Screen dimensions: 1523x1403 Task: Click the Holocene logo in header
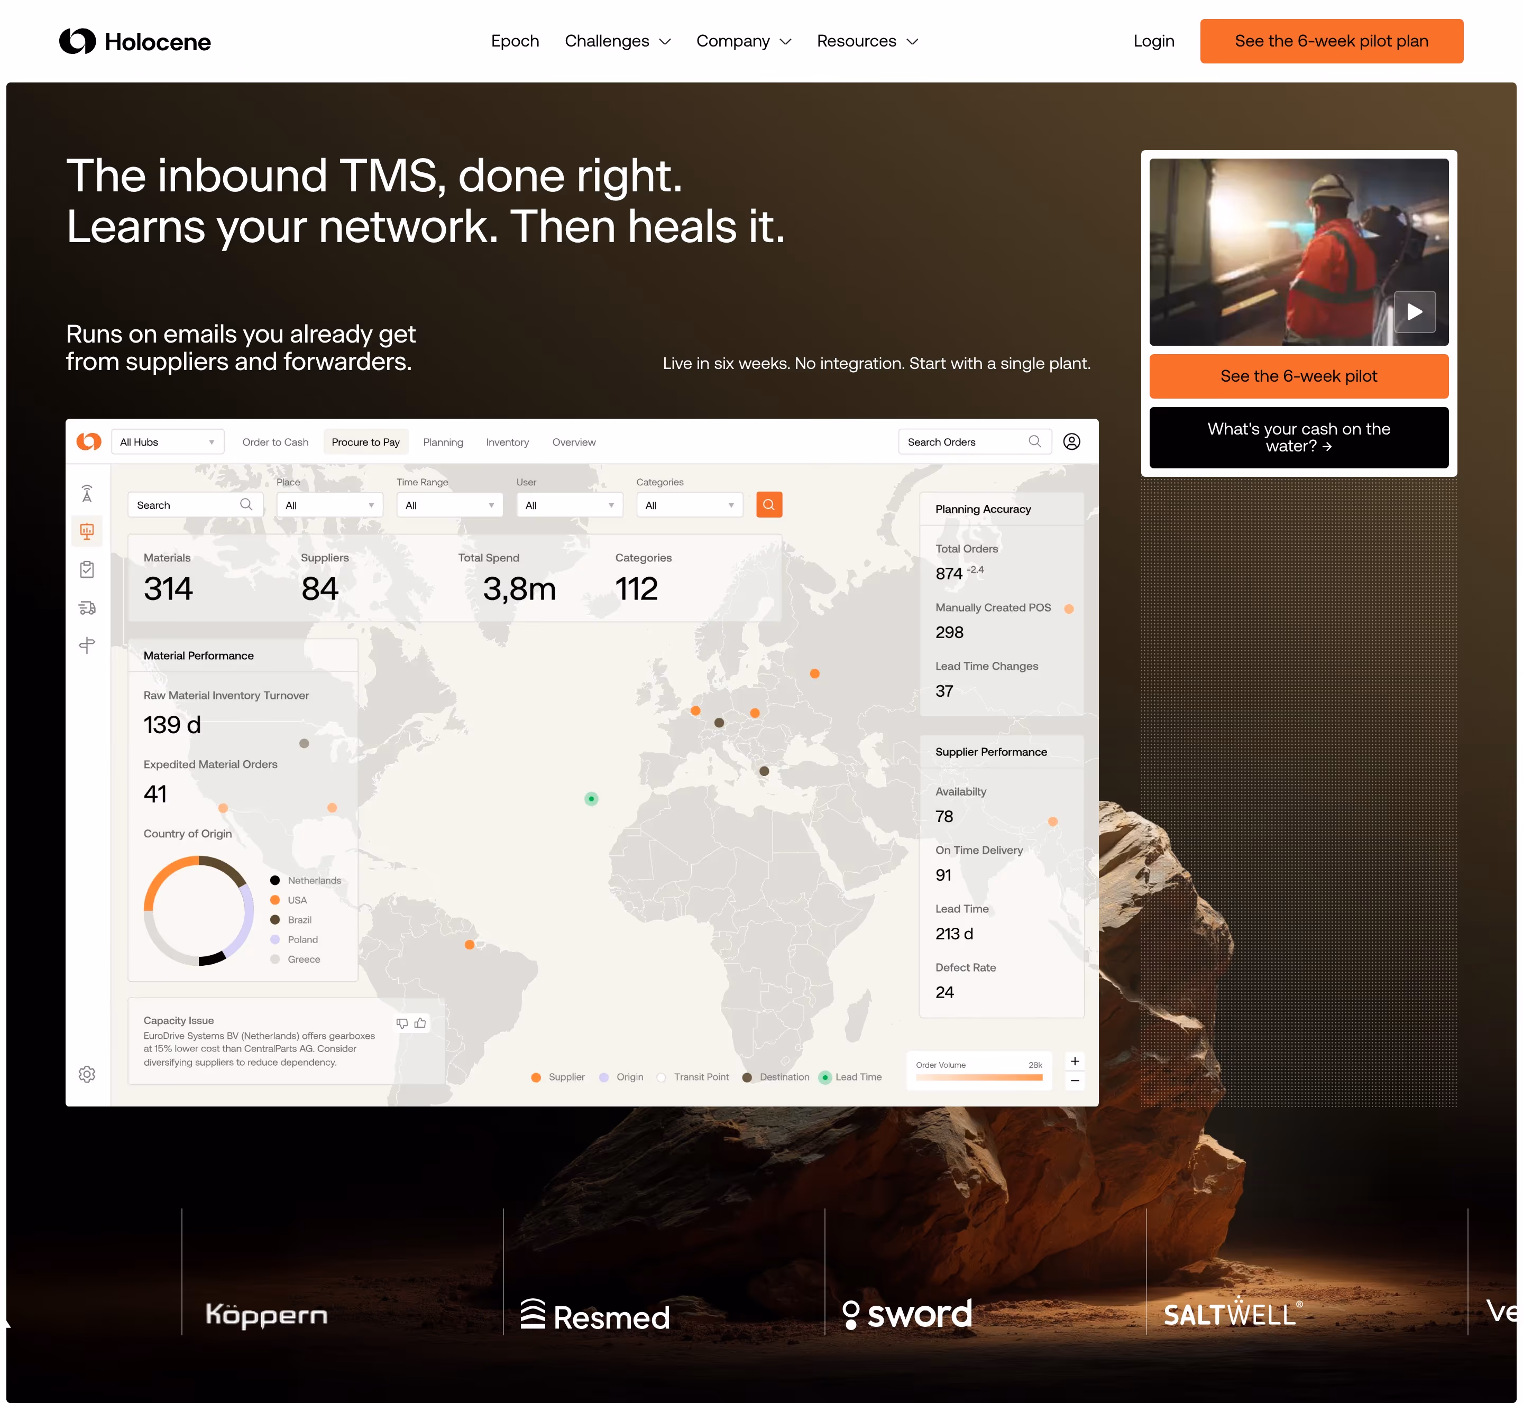click(134, 41)
